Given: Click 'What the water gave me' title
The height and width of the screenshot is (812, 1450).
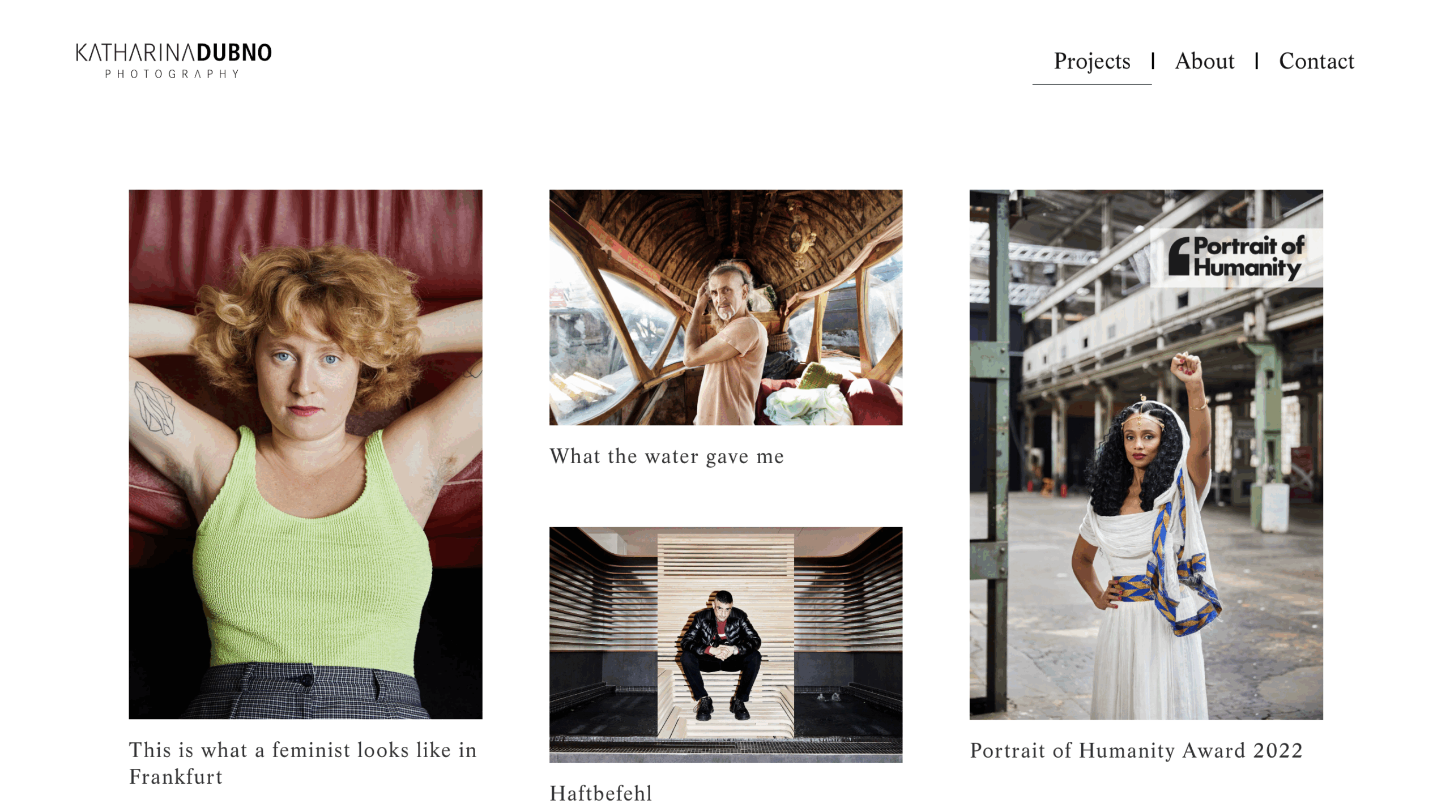Looking at the screenshot, I should coord(667,456).
